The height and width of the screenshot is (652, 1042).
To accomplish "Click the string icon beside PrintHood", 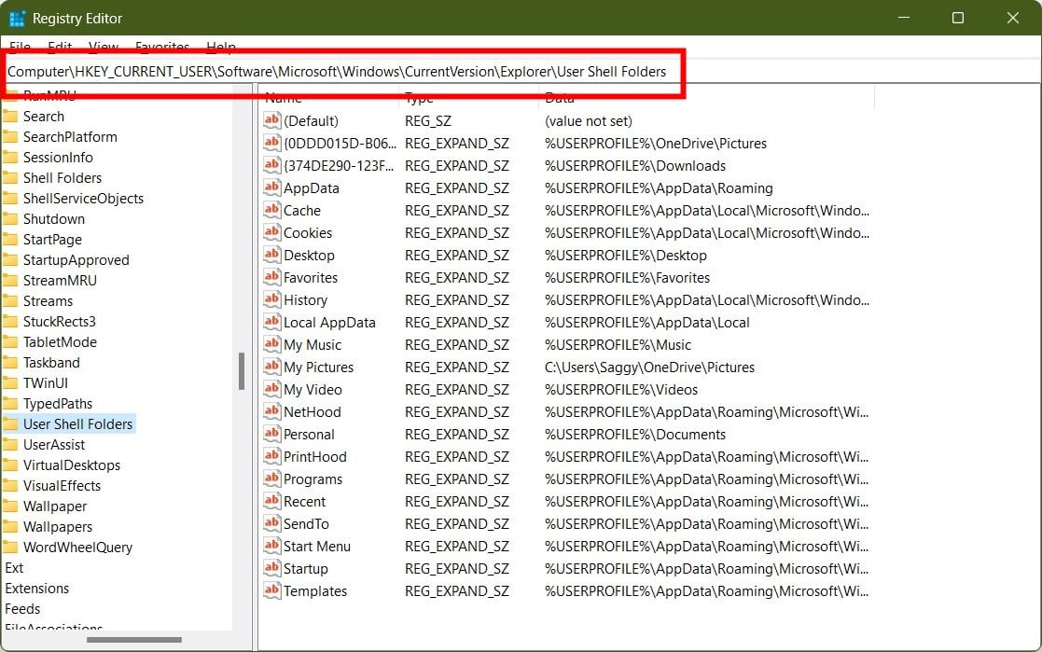I will pyautogui.click(x=271, y=456).
